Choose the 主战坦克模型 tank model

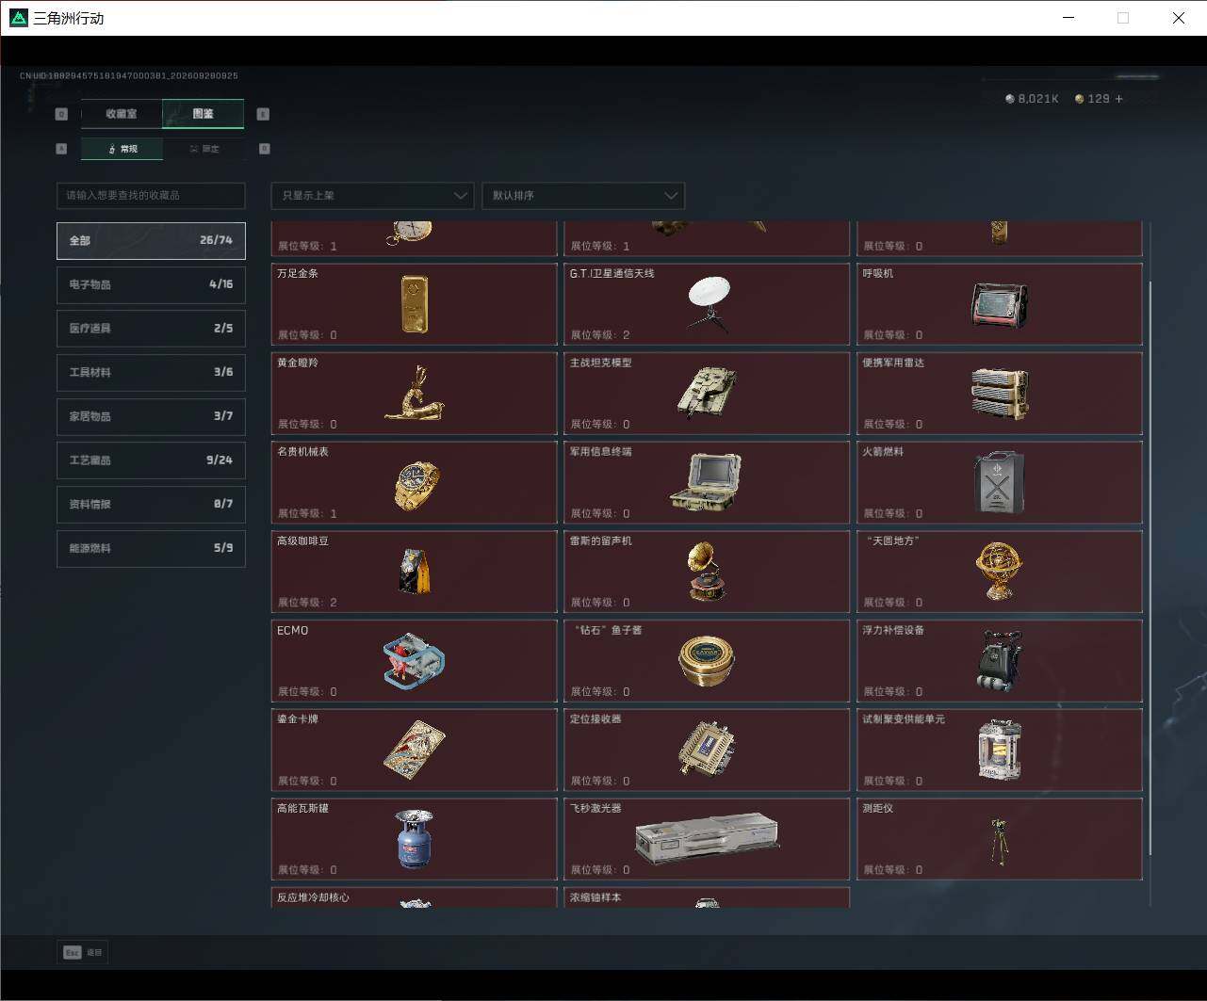[707, 394]
